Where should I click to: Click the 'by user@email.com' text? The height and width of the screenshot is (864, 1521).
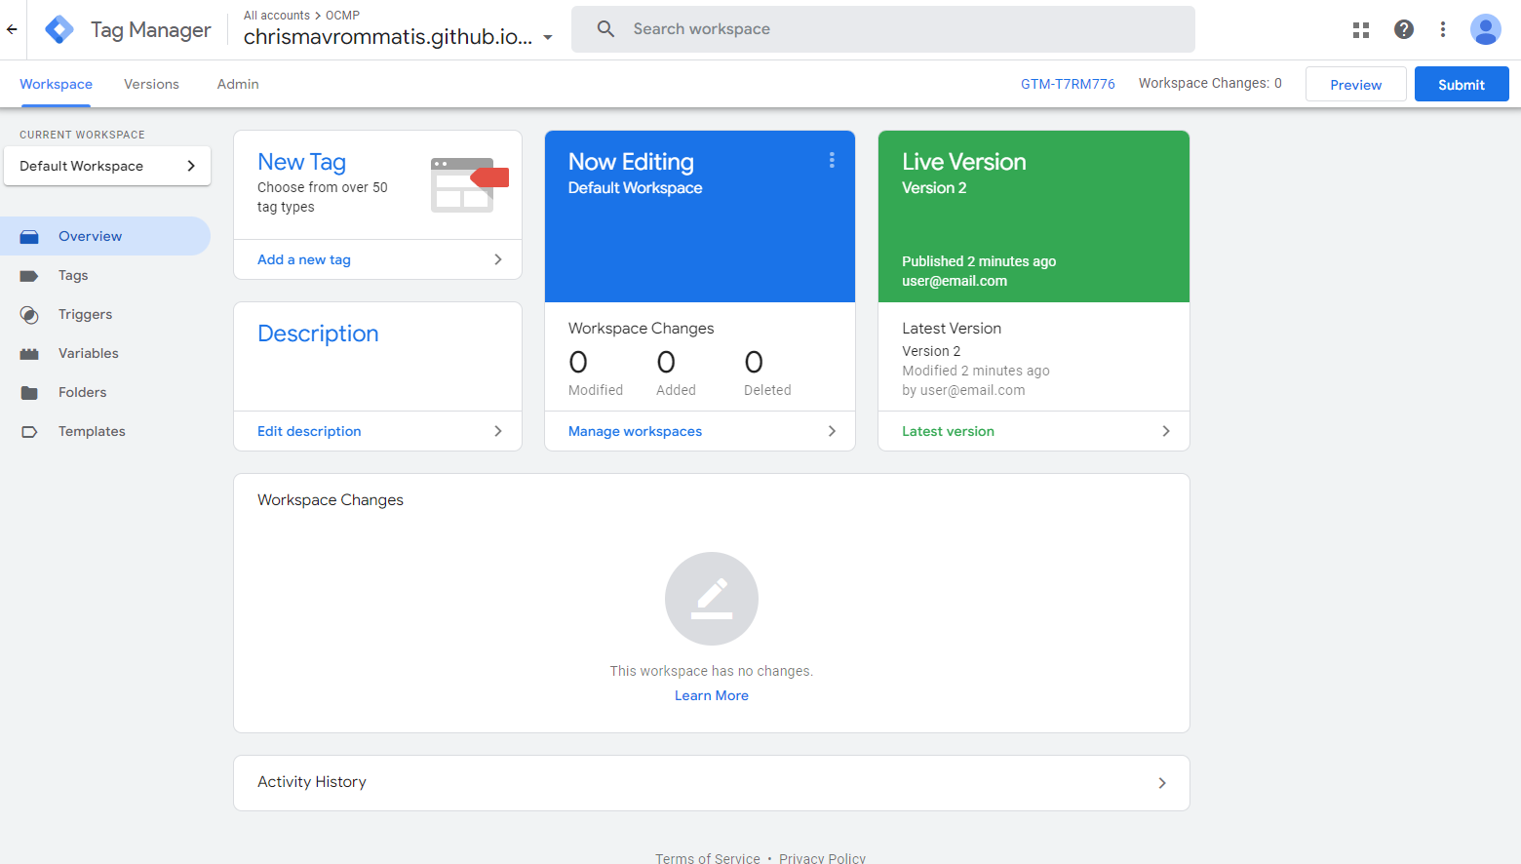pos(963,390)
